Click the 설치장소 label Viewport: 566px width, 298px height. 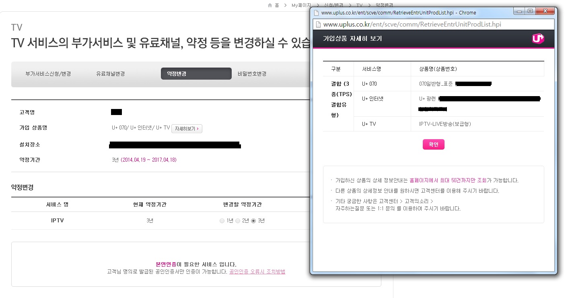tap(30, 144)
